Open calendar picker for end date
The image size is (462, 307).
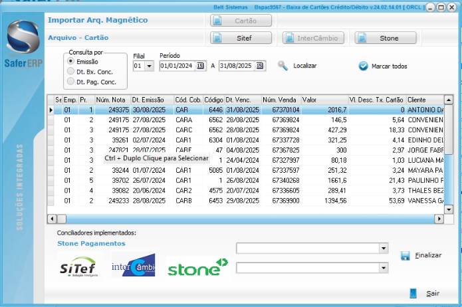259,66
